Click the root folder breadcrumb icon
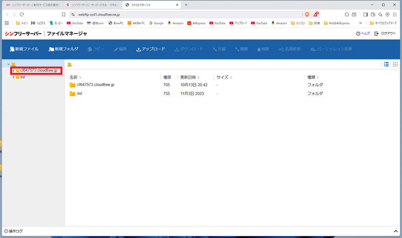 point(70,64)
